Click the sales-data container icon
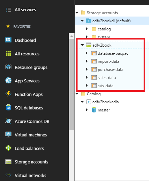Image resolution: width=149 pixels, height=181 pixels. [x=94, y=77]
